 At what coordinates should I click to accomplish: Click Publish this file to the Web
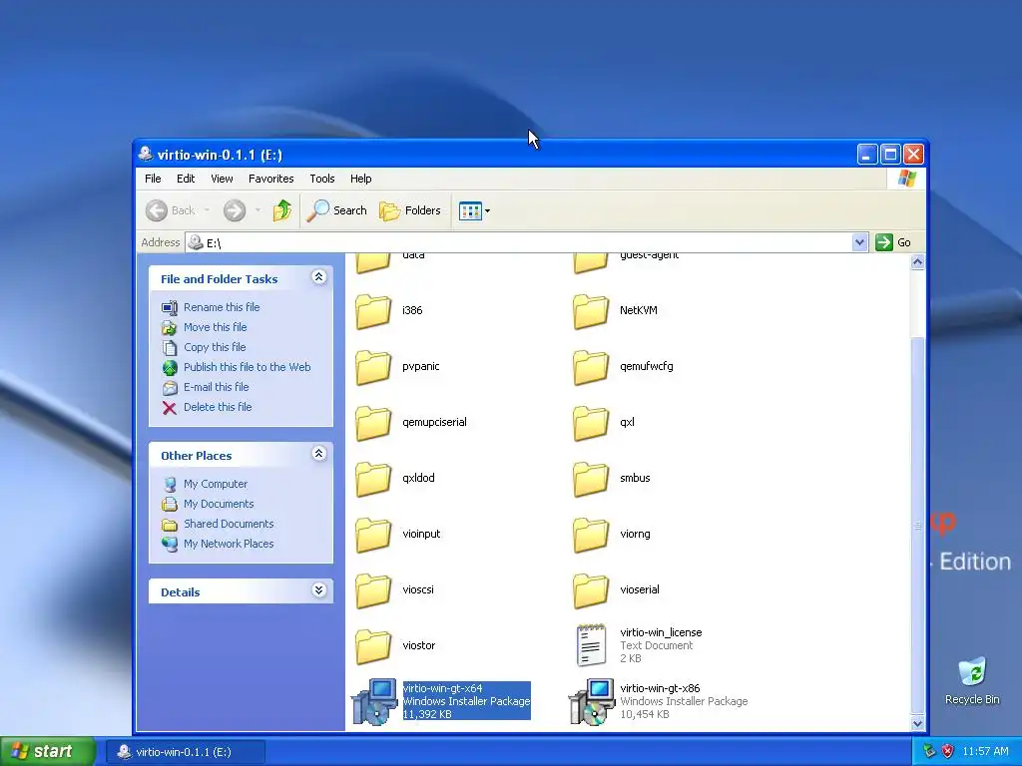[248, 367]
